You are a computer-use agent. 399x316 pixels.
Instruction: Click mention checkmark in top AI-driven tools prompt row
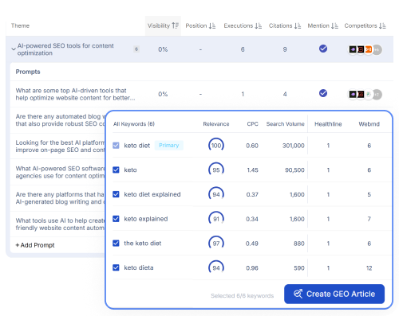(323, 93)
